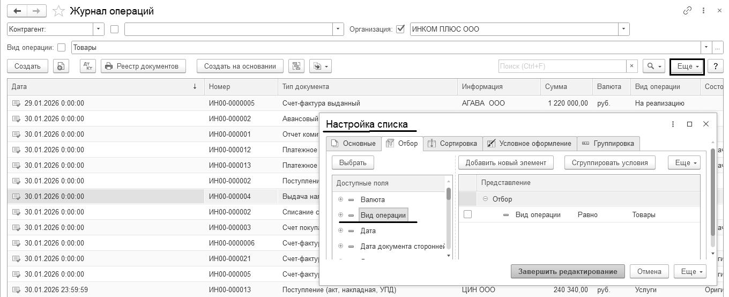Open the Контрагент type dropdown
This screenshot has width=729, height=297.
[x=99, y=29]
